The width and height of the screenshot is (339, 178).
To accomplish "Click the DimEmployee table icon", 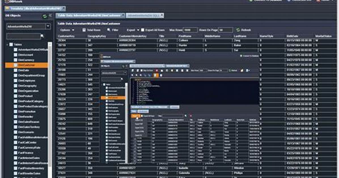I will tap(16, 81).
